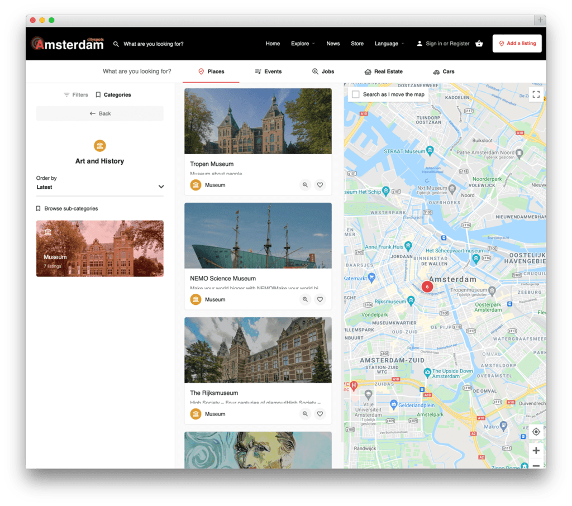
Task: Click the Rijksmuseum map pin
Action: pos(411,300)
